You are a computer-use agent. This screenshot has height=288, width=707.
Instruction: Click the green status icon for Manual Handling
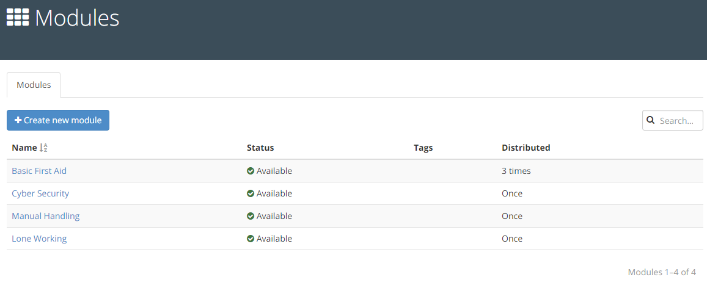[x=251, y=216]
